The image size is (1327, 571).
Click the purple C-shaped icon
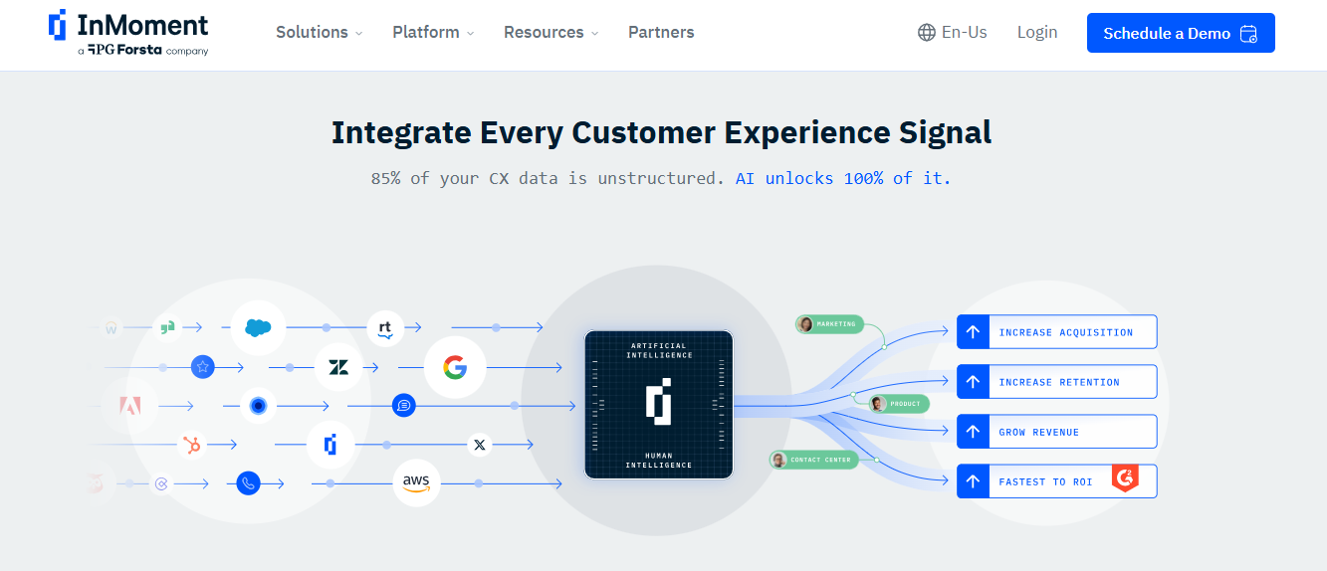tap(162, 484)
